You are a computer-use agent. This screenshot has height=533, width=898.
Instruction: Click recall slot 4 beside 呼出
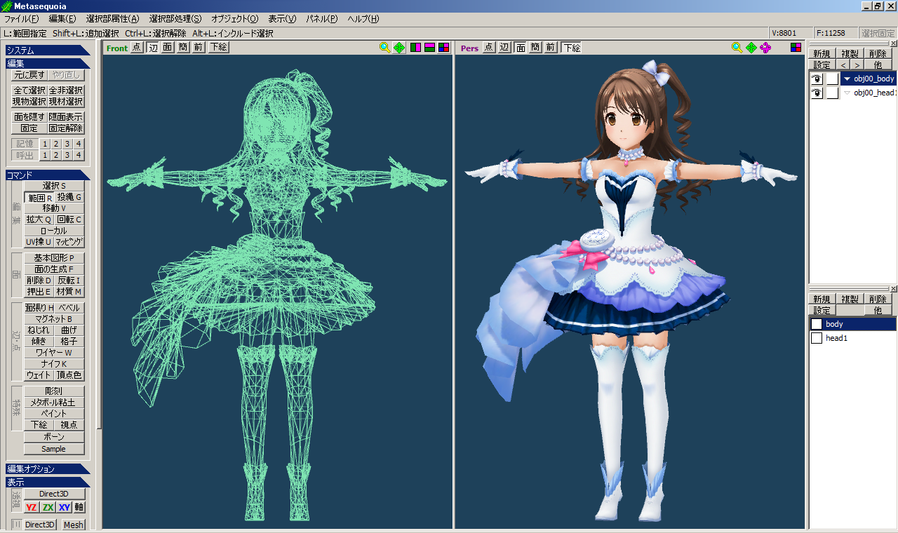[79, 155]
